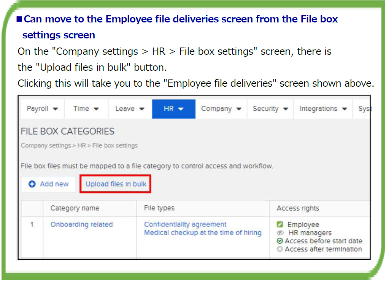Click the Company dropdown arrow
Image resolution: width=386 pixels, height=281 pixels.
239,109
